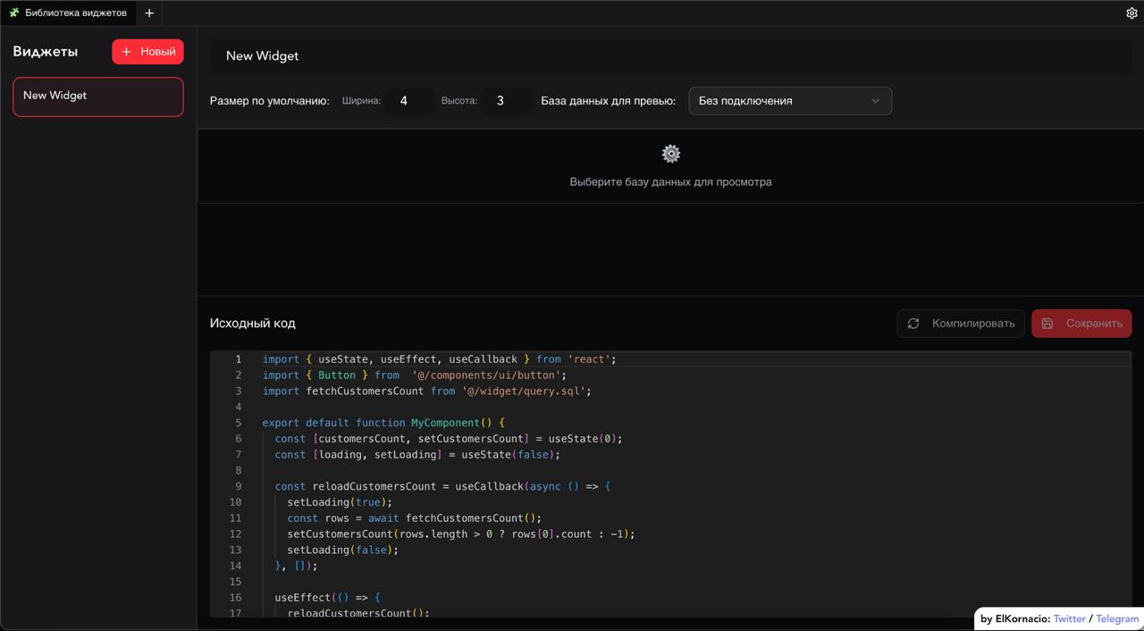Image resolution: width=1144 pixels, height=631 pixels.
Task: Focus the widget name field at top
Action: (x=670, y=55)
